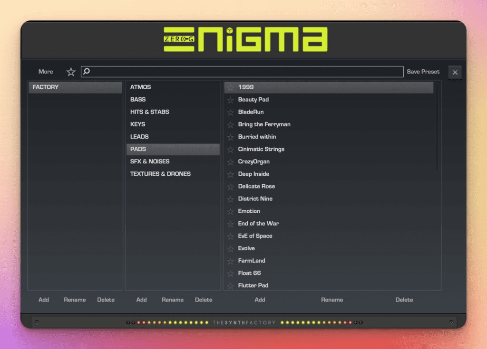Star the End of the War preset
This screenshot has width=487, height=349.
[x=231, y=224]
